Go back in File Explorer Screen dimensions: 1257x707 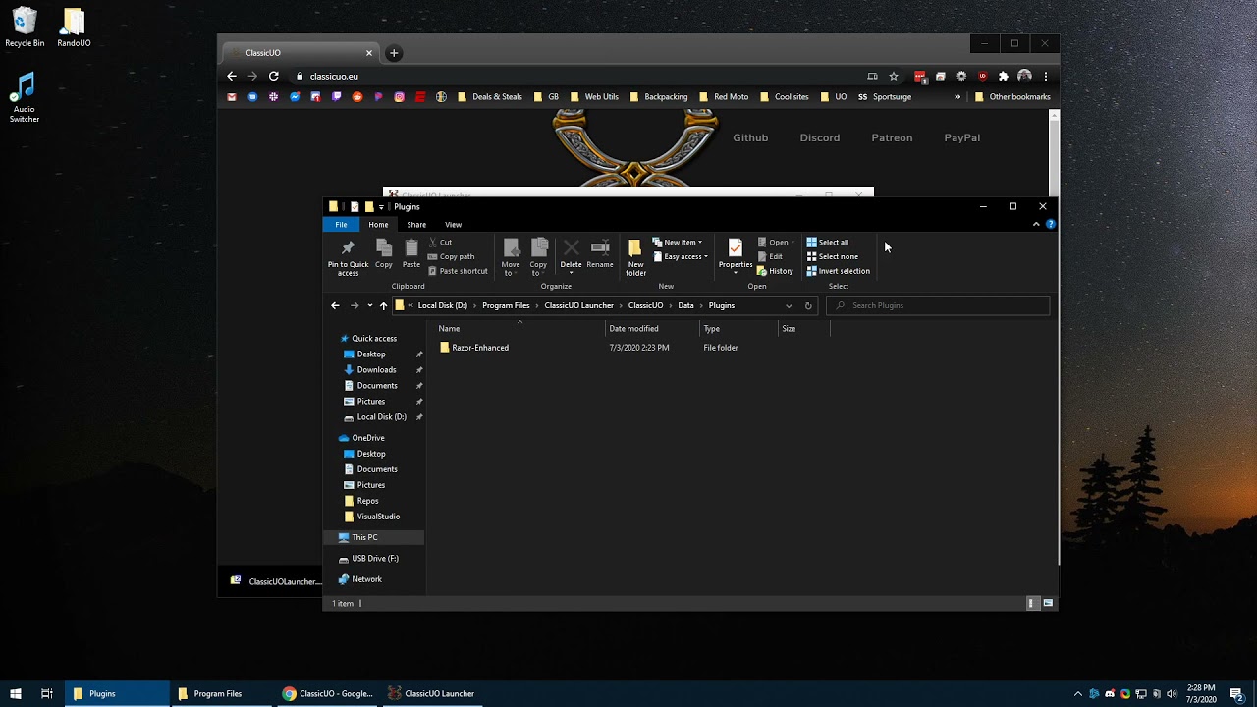(335, 305)
